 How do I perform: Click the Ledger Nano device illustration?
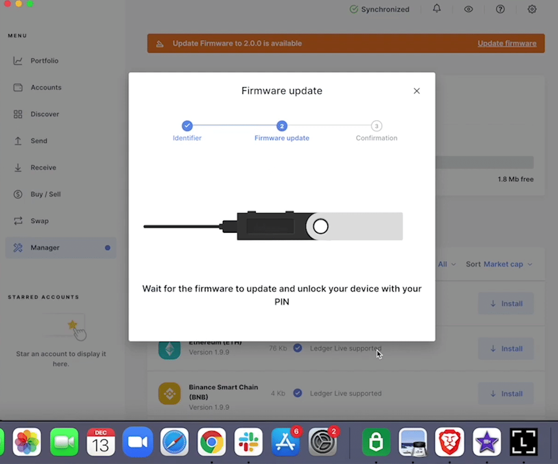coord(273,226)
